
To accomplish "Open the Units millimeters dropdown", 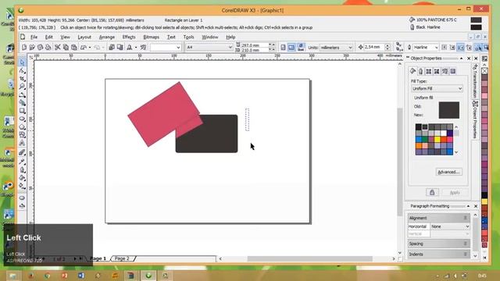I will [350, 48].
